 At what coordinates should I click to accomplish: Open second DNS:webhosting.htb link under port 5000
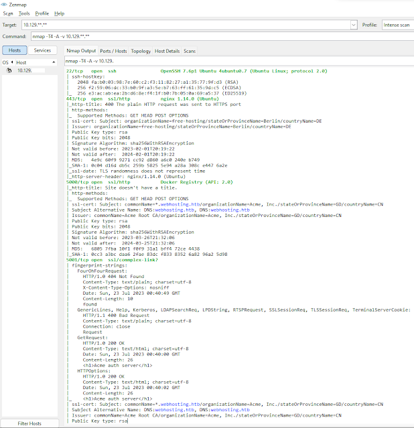point(230,210)
